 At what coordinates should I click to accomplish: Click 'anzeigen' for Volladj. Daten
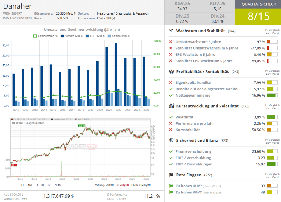[x=123, y=185]
